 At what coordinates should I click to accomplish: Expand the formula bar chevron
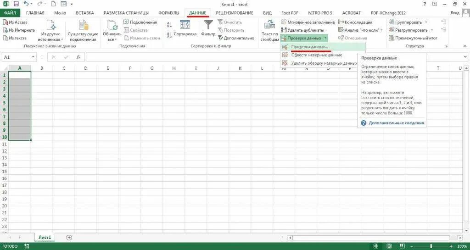tap(465, 57)
